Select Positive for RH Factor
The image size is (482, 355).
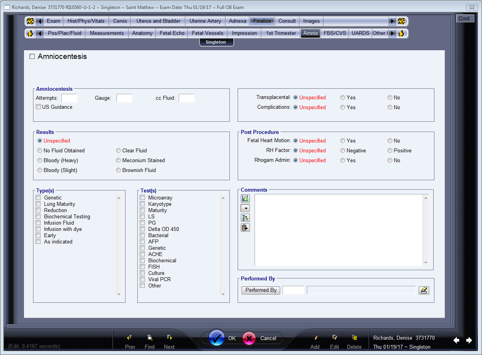390,150
